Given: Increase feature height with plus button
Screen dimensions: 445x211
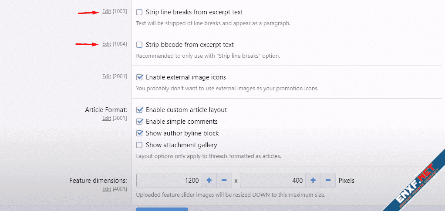Looking at the screenshot, I should pos(313,180).
